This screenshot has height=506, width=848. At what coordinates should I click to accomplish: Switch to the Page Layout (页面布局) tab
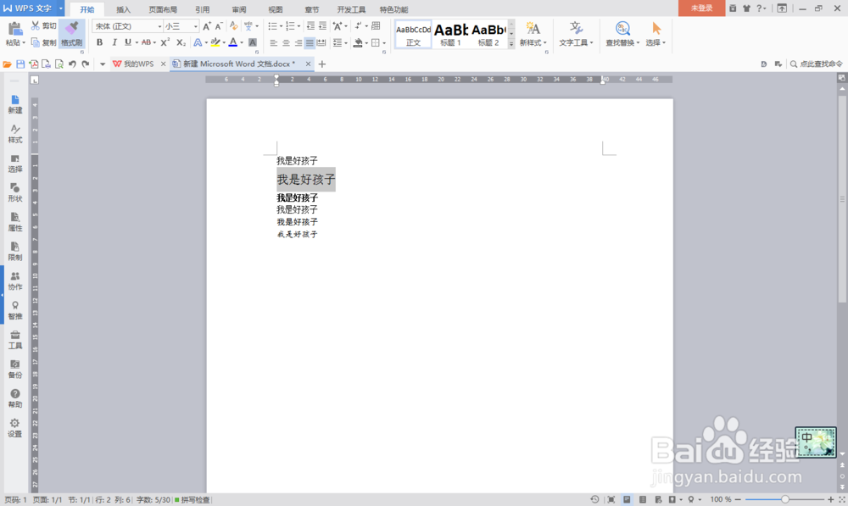coord(163,9)
